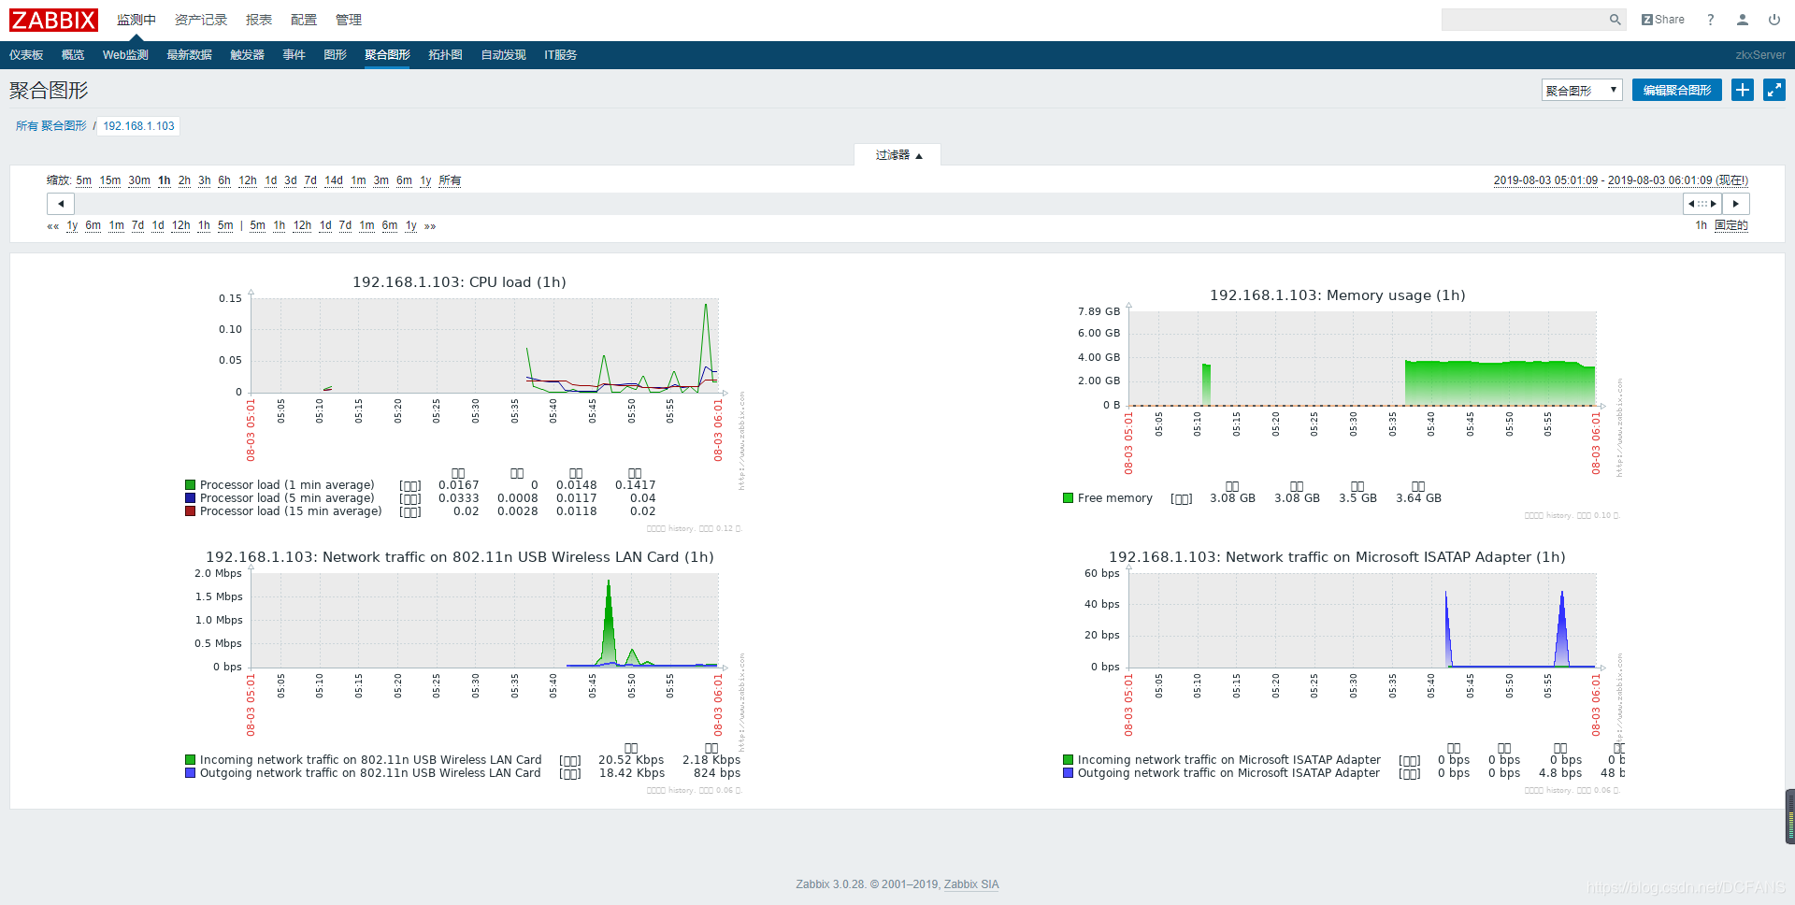Click the 编辑聚合图形 button
Viewport: 1795px width, 905px height.
coord(1677,90)
